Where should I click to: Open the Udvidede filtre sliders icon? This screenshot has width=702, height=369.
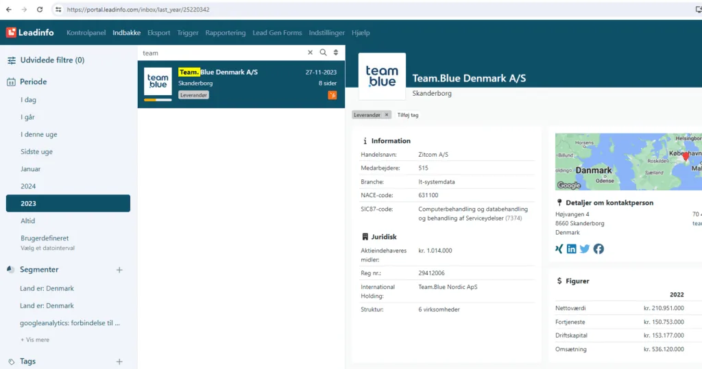[x=12, y=60]
